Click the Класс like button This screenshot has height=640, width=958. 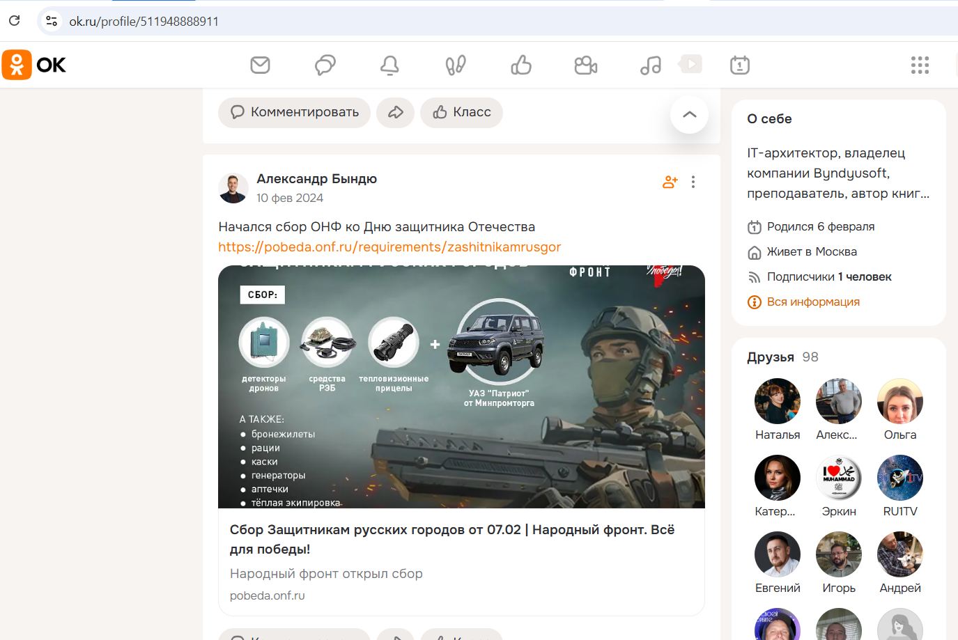coord(461,112)
